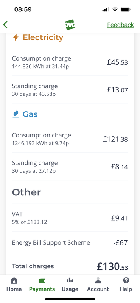Tap the green Payments wallet icon
The height and width of the screenshot is (303, 140).
tap(42, 281)
